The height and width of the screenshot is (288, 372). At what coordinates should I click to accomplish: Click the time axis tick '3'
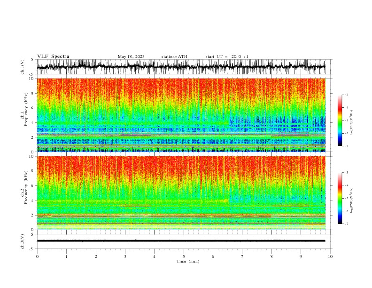pos(125,256)
